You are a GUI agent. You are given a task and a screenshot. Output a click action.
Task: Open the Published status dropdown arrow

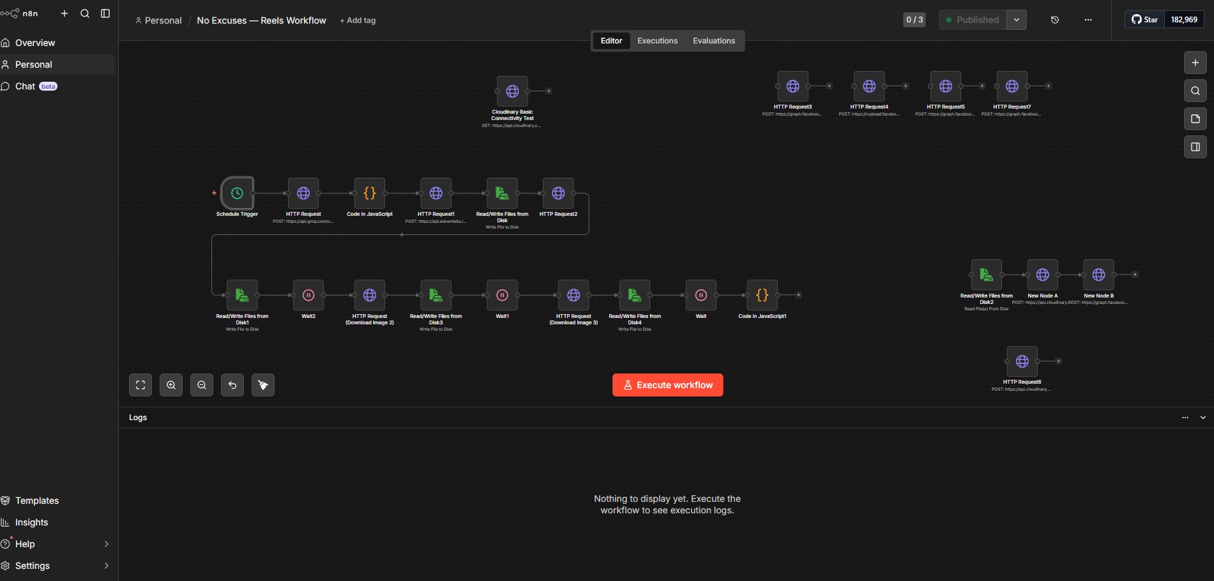(x=1016, y=20)
